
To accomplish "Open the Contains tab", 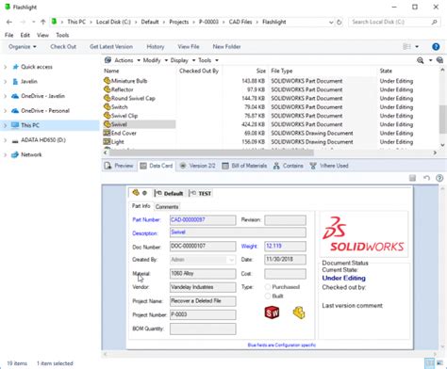I will pos(289,166).
